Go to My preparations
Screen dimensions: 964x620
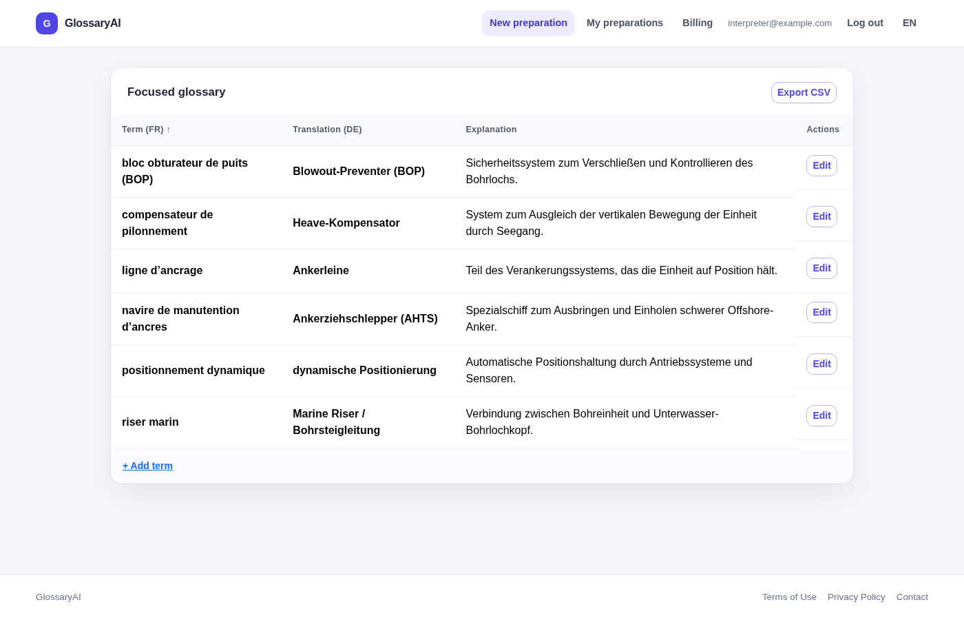pos(625,23)
